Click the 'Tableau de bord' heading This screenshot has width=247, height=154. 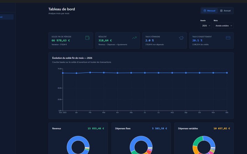click(x=61, y=9)
